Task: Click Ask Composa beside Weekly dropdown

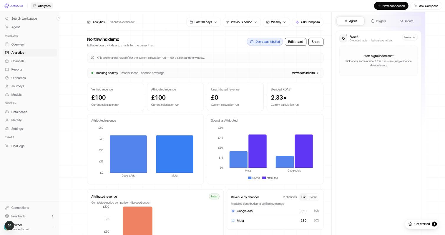Action: click(x=308, y=22)
